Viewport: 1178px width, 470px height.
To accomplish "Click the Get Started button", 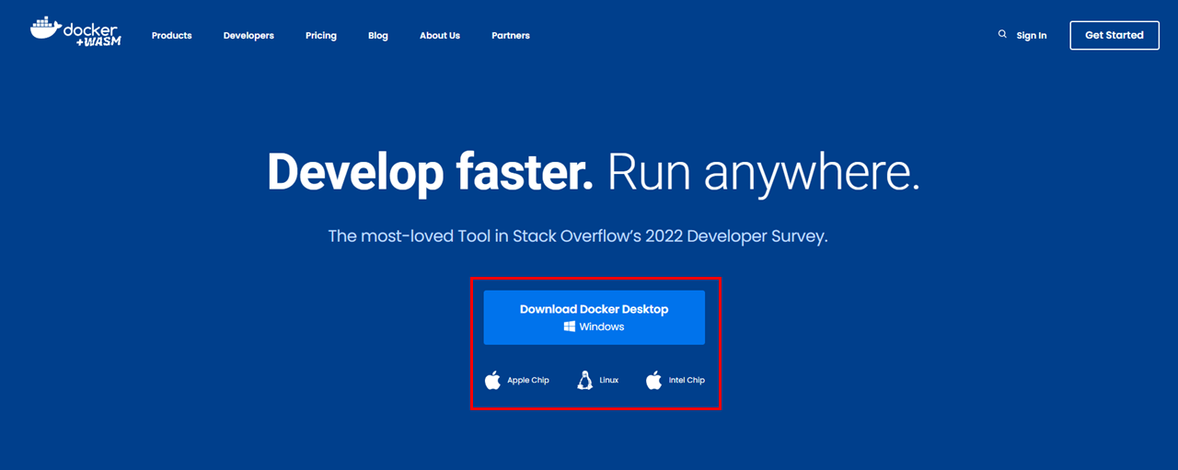I will (x=1114, y=35).
